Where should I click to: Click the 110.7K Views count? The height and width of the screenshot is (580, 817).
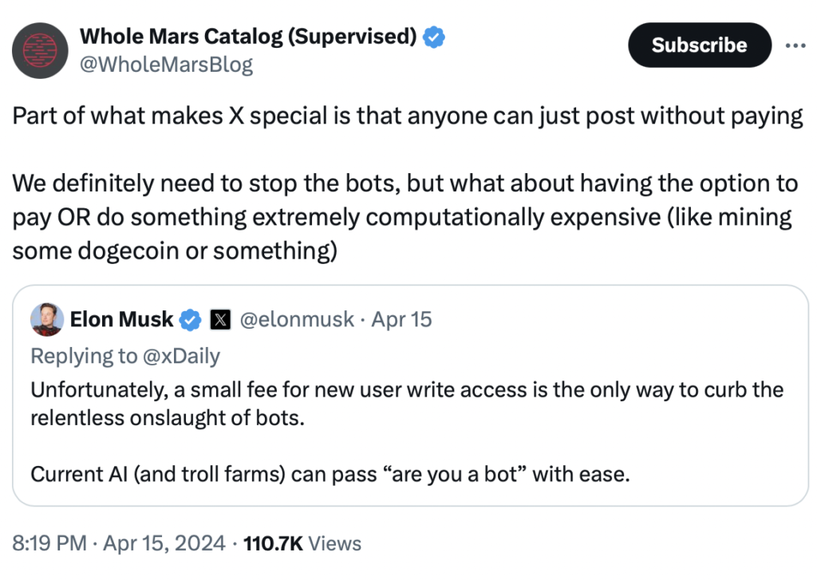pyautogui.click(x=302, y=544)
